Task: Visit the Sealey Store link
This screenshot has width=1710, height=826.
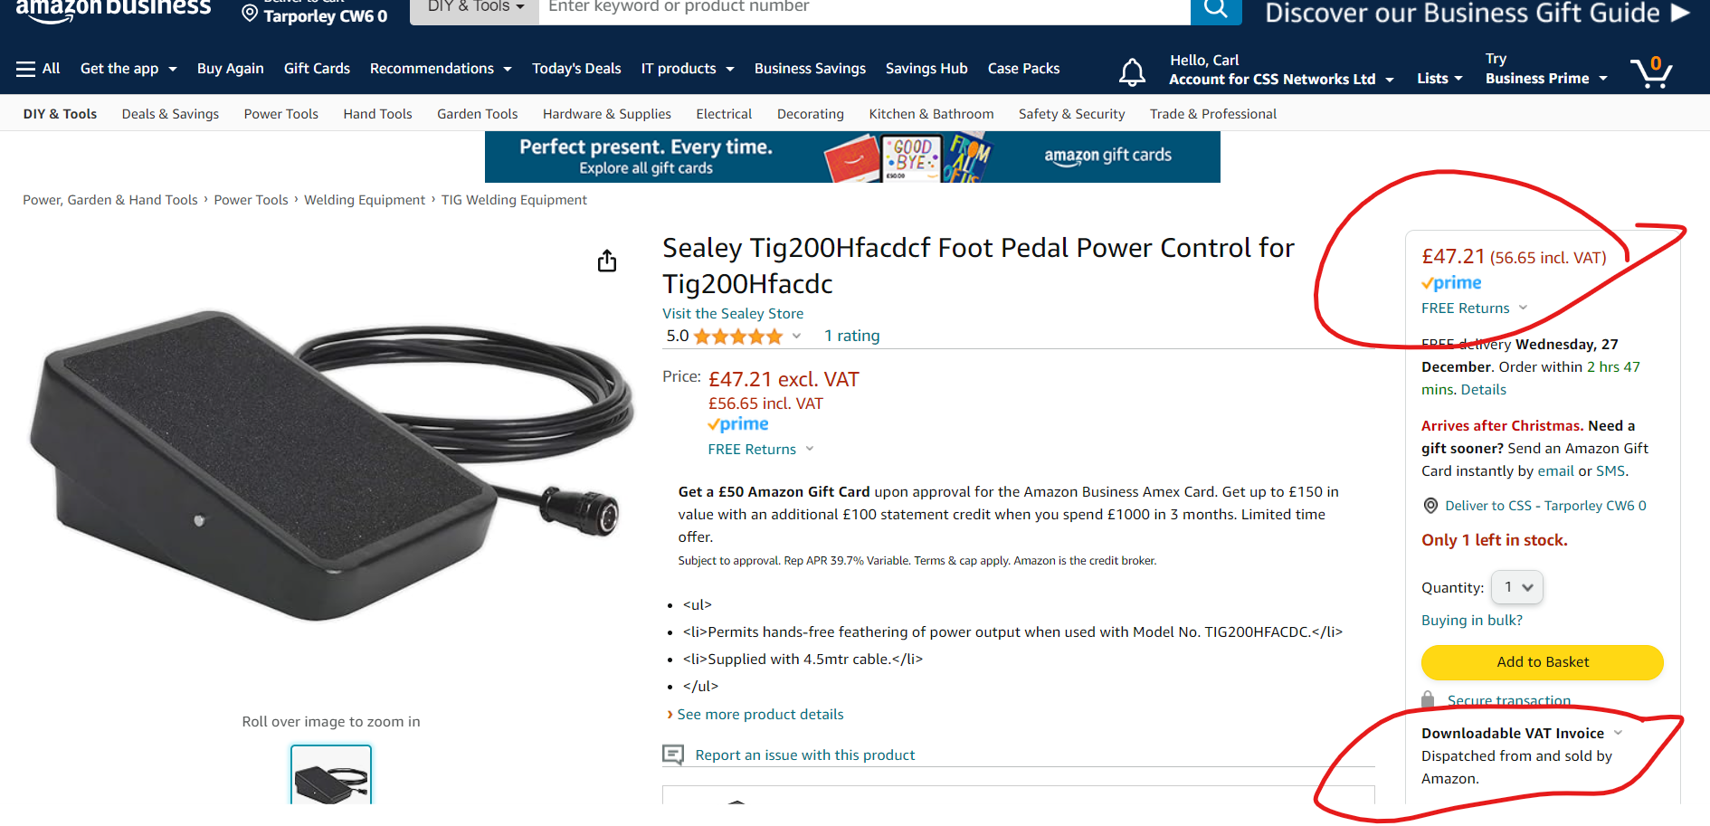Action: tap(733, 314)
